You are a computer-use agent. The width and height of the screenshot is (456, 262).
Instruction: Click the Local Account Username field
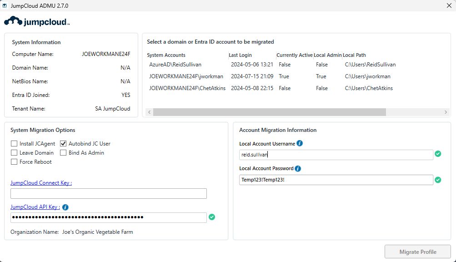pos(336,155)
